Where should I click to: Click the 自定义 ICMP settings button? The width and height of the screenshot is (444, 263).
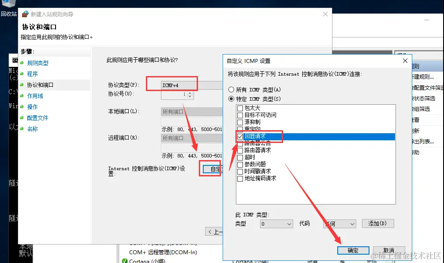(x=213, y=169)
